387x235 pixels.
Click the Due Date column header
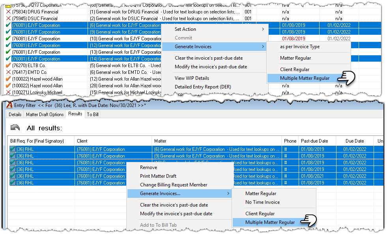[354, 141]
